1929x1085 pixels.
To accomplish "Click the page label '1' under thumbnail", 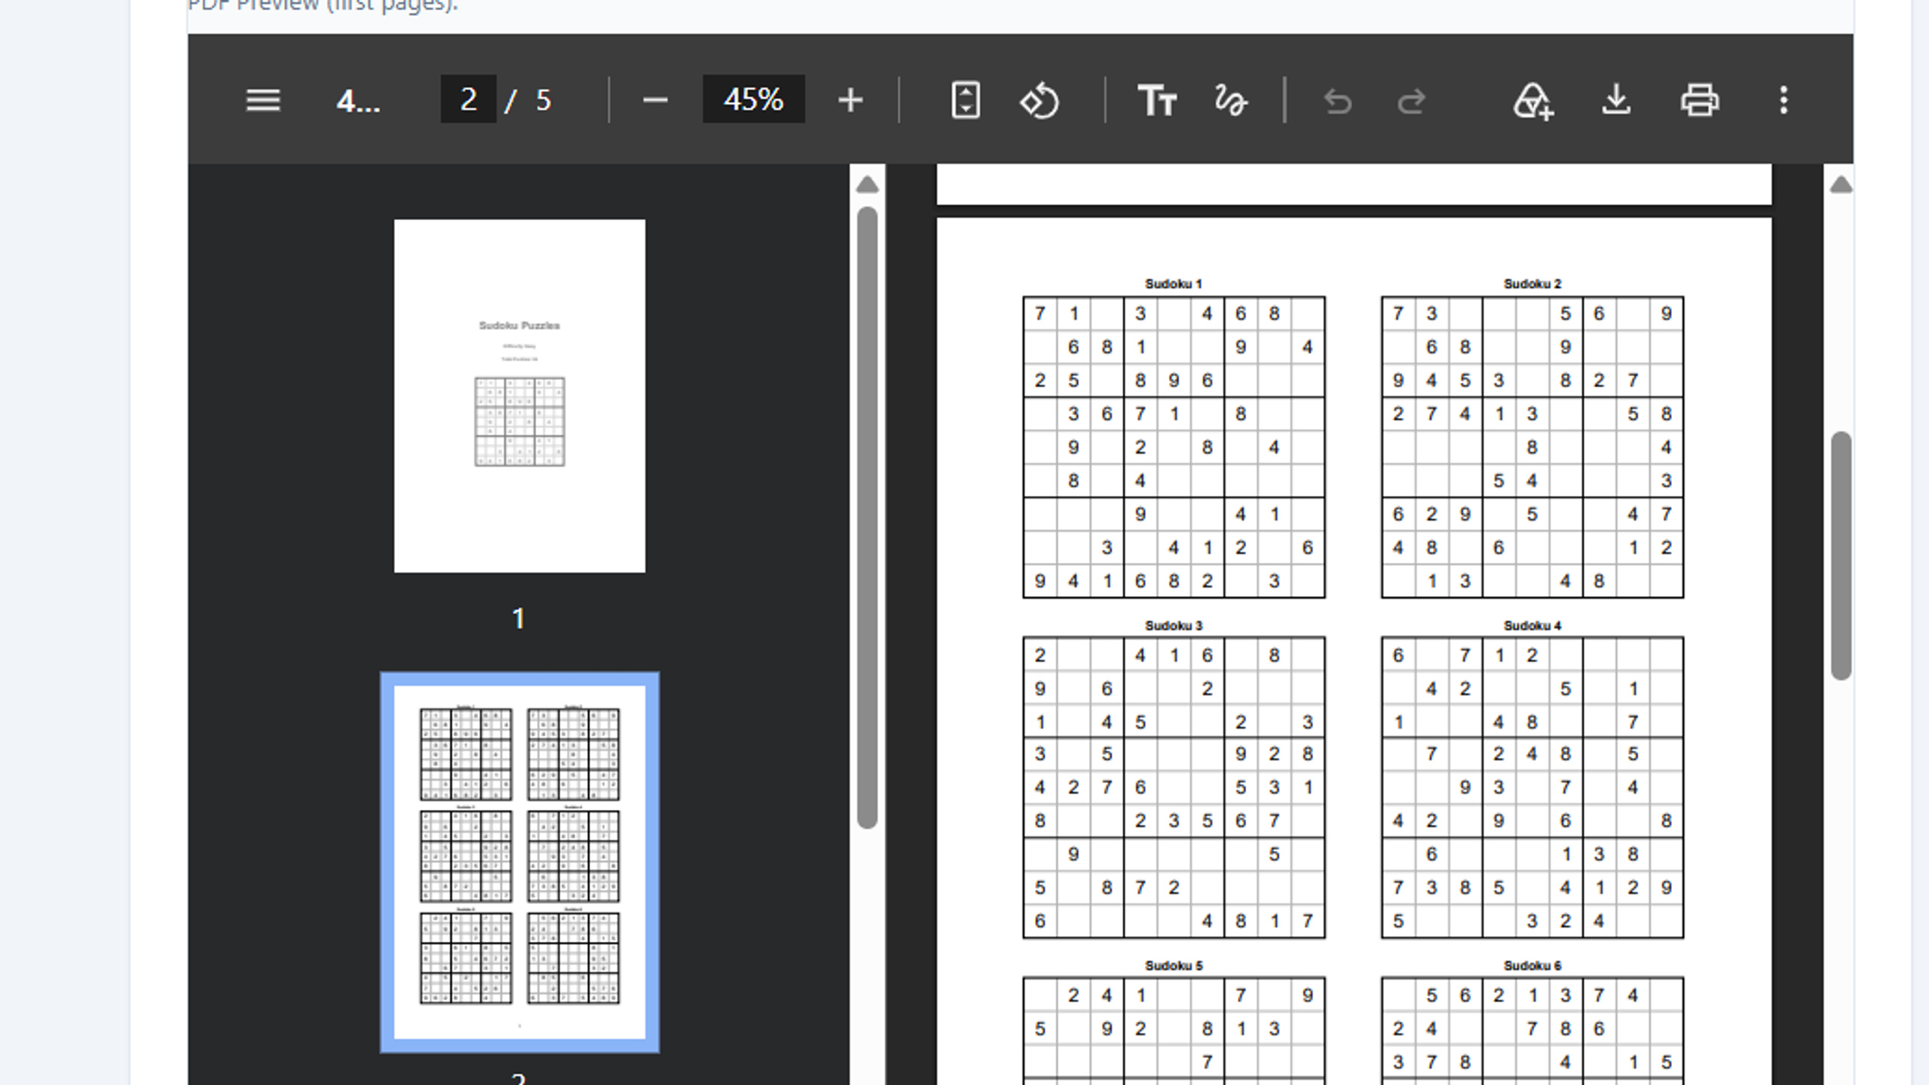I will [519, 619].
